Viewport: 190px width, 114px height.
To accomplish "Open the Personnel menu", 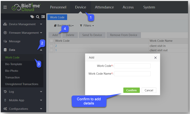I will click(x=58, y=7).
